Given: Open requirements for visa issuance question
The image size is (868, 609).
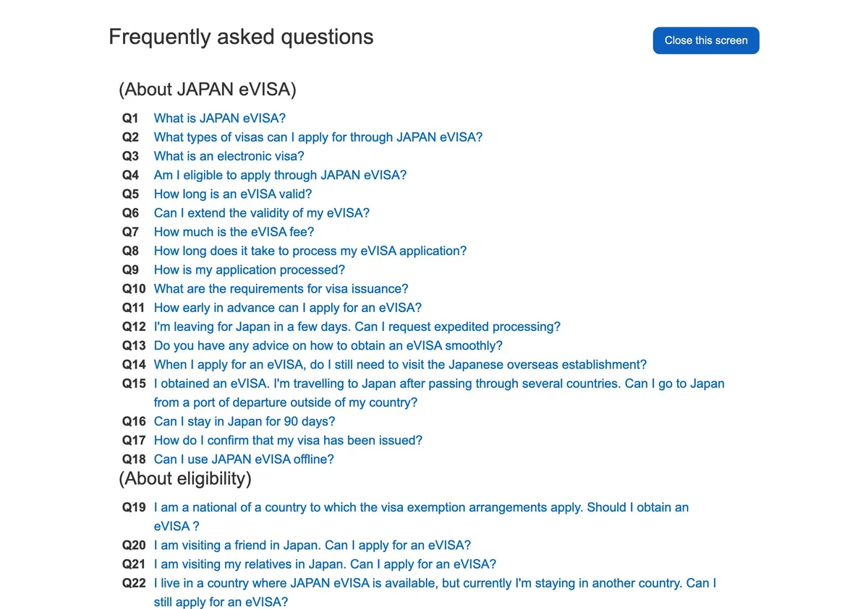Looking at the screenshot, I should 281,289.
